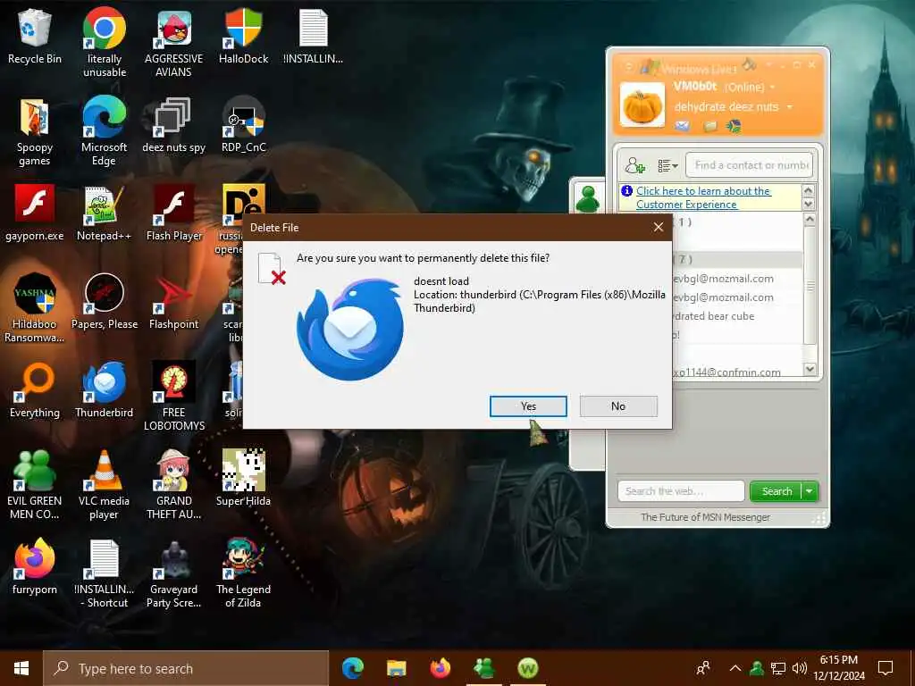Viewport: 915px width, 686px height.
Task: Open Microsoft Edge from the taskbar
Action: click(x=352, y=668)
